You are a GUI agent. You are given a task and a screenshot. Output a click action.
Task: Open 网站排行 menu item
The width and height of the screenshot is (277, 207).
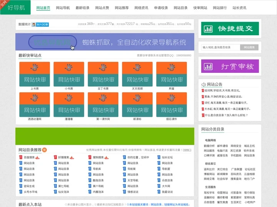pyautogui.click(x=220, y=8)
